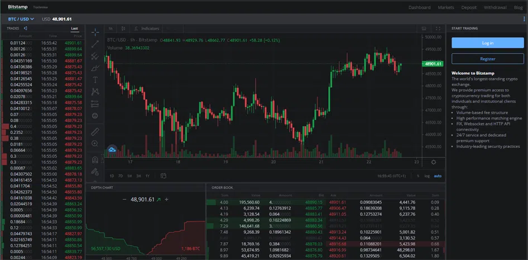The height and width of the screenshot is (260, 528).
Task: Click the 0.04351169 trade amount
Action: [x=21, y=61]
